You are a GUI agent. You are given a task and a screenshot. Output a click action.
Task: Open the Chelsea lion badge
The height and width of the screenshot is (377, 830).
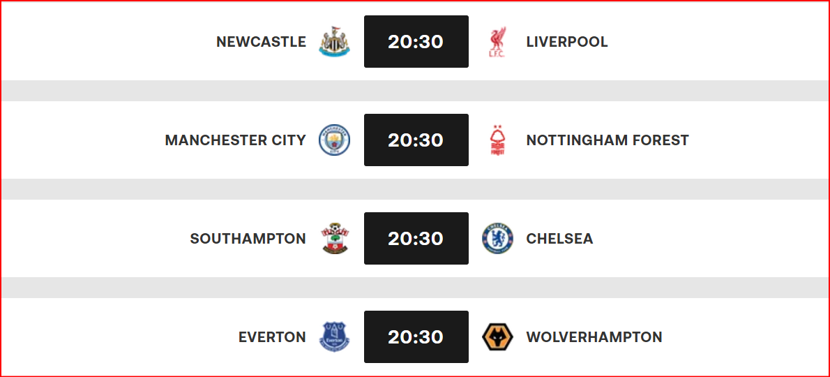click(x=497, y=238)
